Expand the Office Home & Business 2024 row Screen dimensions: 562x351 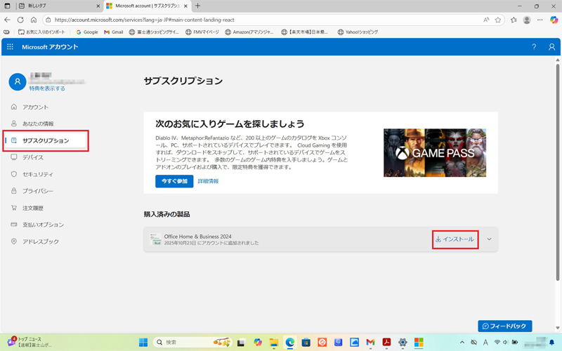pyautogui.click(x=489, y=239)
